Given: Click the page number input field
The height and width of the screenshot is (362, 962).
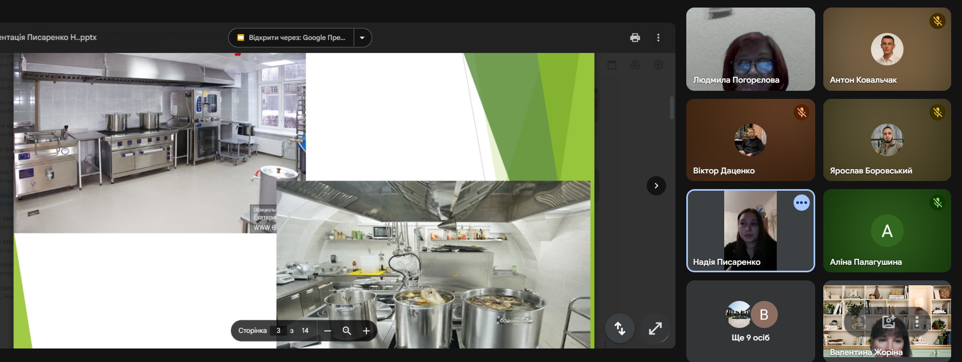Looking at the screenshot, I should (x=278, y=331).
